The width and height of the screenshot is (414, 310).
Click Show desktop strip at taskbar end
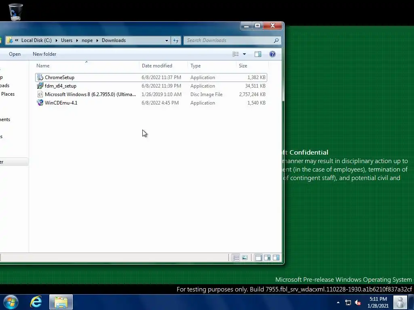pos(411,302)
